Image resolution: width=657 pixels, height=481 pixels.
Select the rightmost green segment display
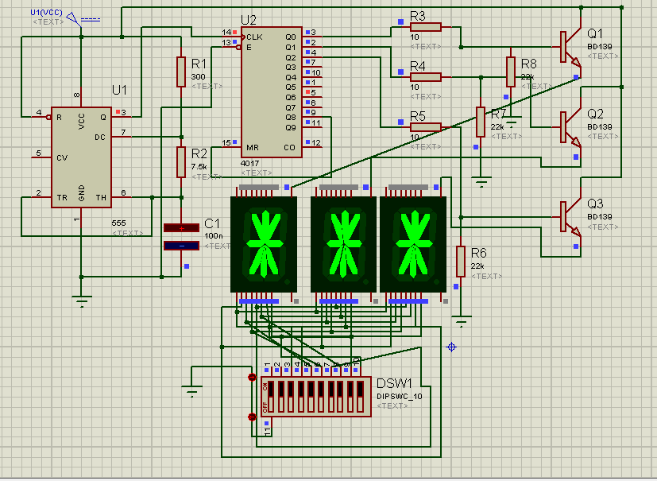coord(414,242)
